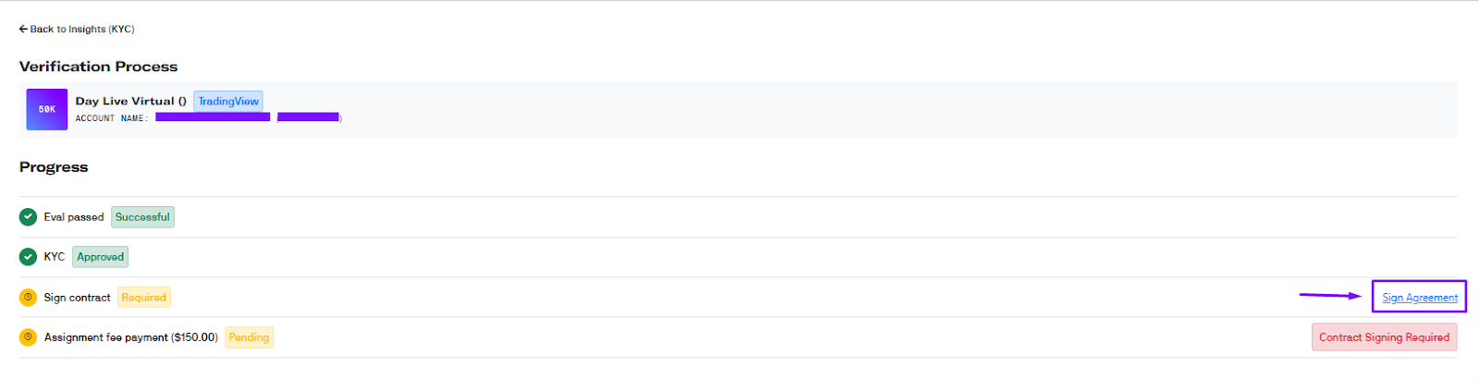Screen dimensions: 1479x379
Task: Select the TradingView badge
Action: [228, 101]
